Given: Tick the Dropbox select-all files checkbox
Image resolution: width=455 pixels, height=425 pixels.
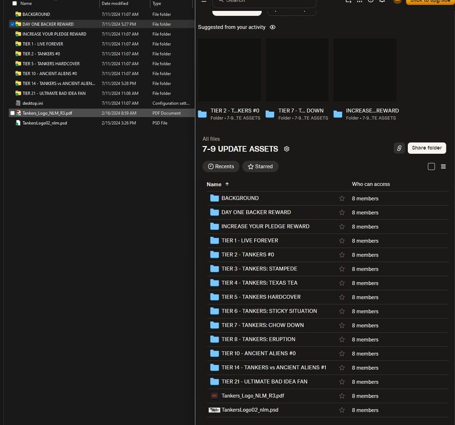Looking at the screenshot, I should tap(431, 166).
